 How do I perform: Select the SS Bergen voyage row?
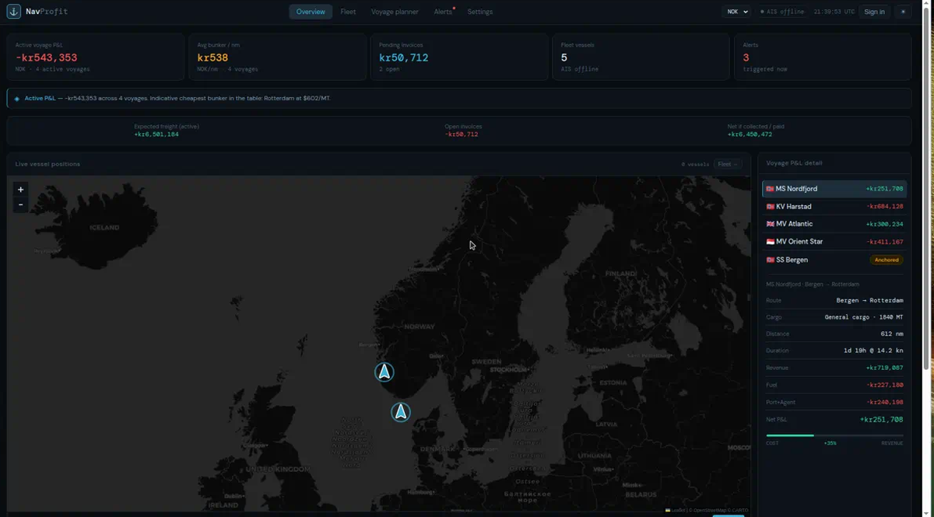pos(834,260)
